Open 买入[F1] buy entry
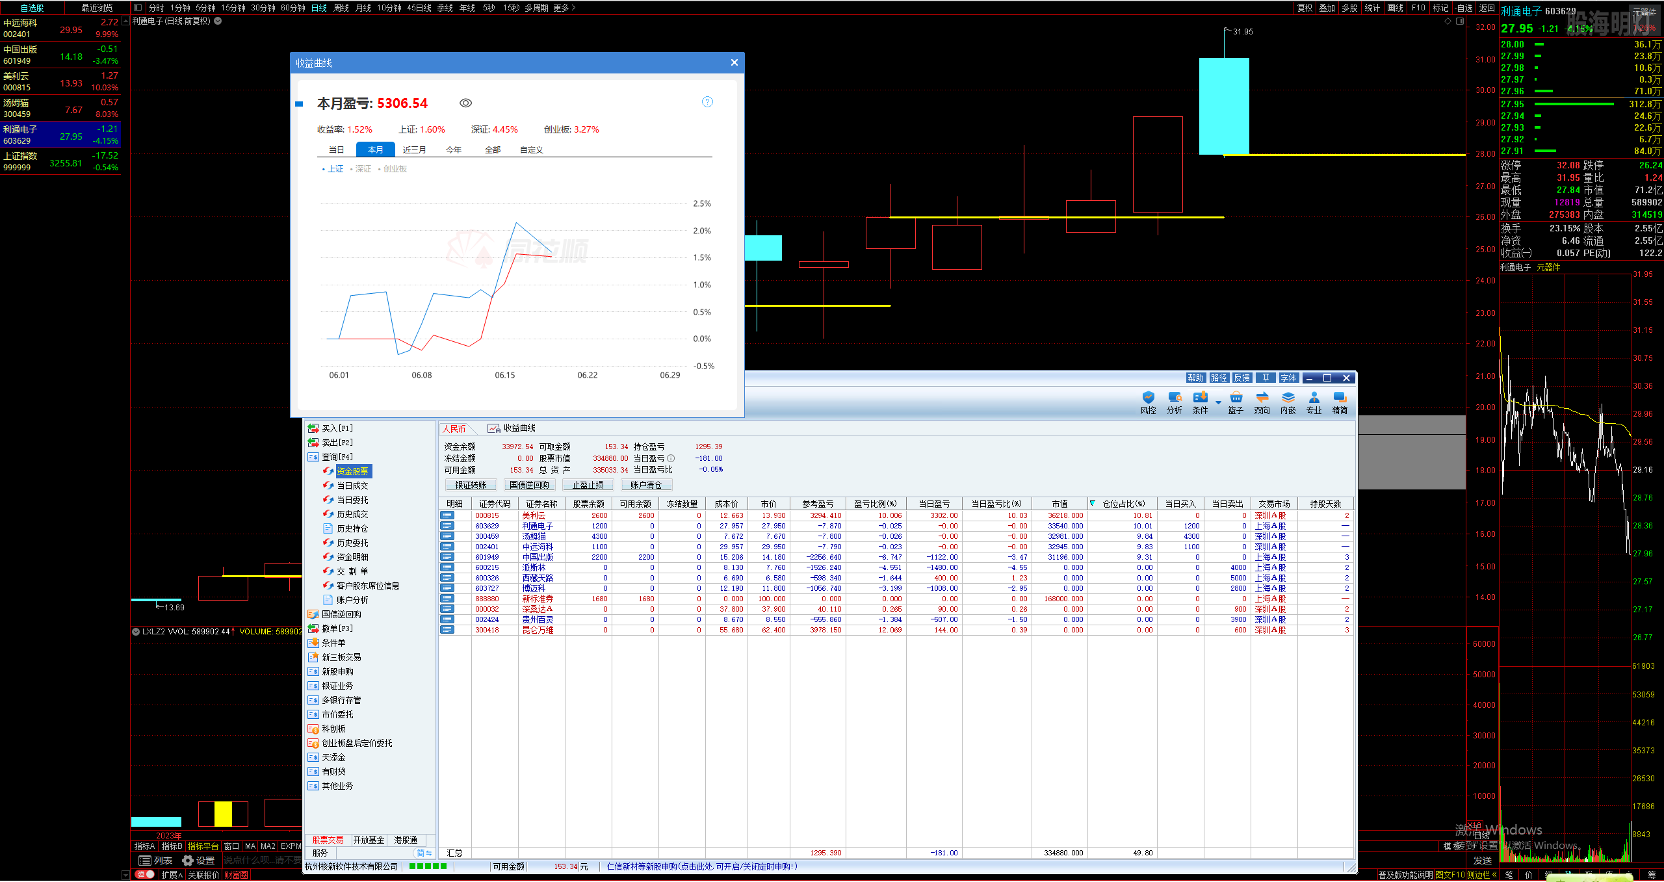Screen dimensions: 1664x882 click(330, 428)
